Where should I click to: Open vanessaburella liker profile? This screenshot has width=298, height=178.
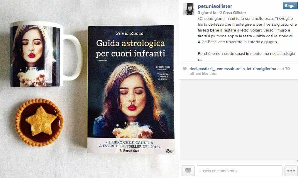click(x=231, y=69)
